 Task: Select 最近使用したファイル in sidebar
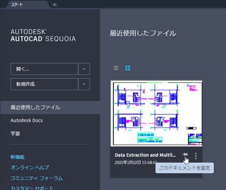pos(50,108)
